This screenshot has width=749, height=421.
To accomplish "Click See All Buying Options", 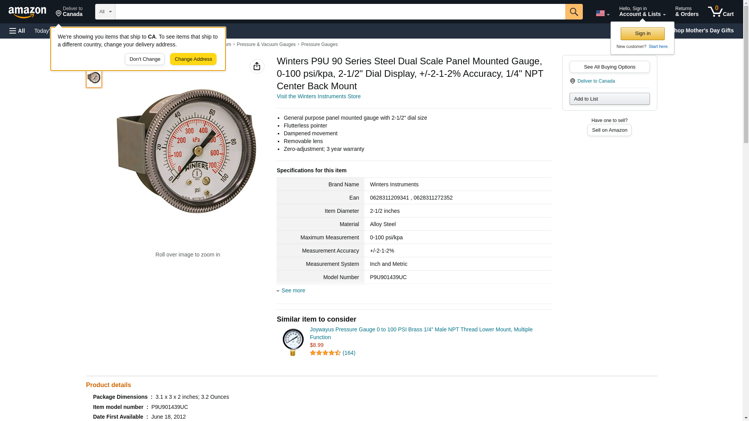I will tap(609, 67).
